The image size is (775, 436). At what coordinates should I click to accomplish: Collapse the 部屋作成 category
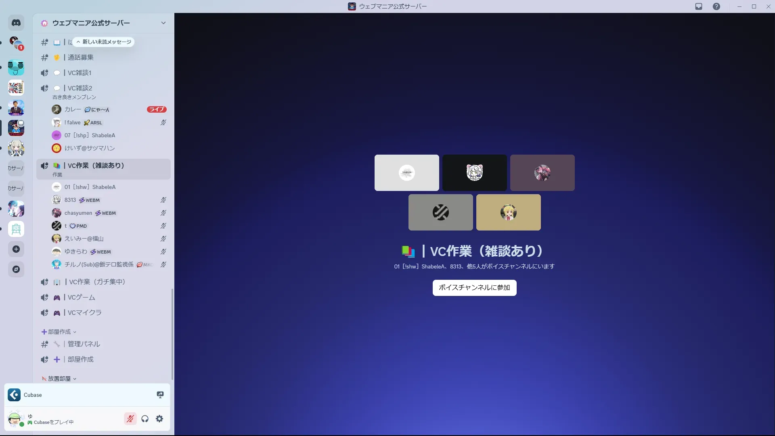point(59,332)
